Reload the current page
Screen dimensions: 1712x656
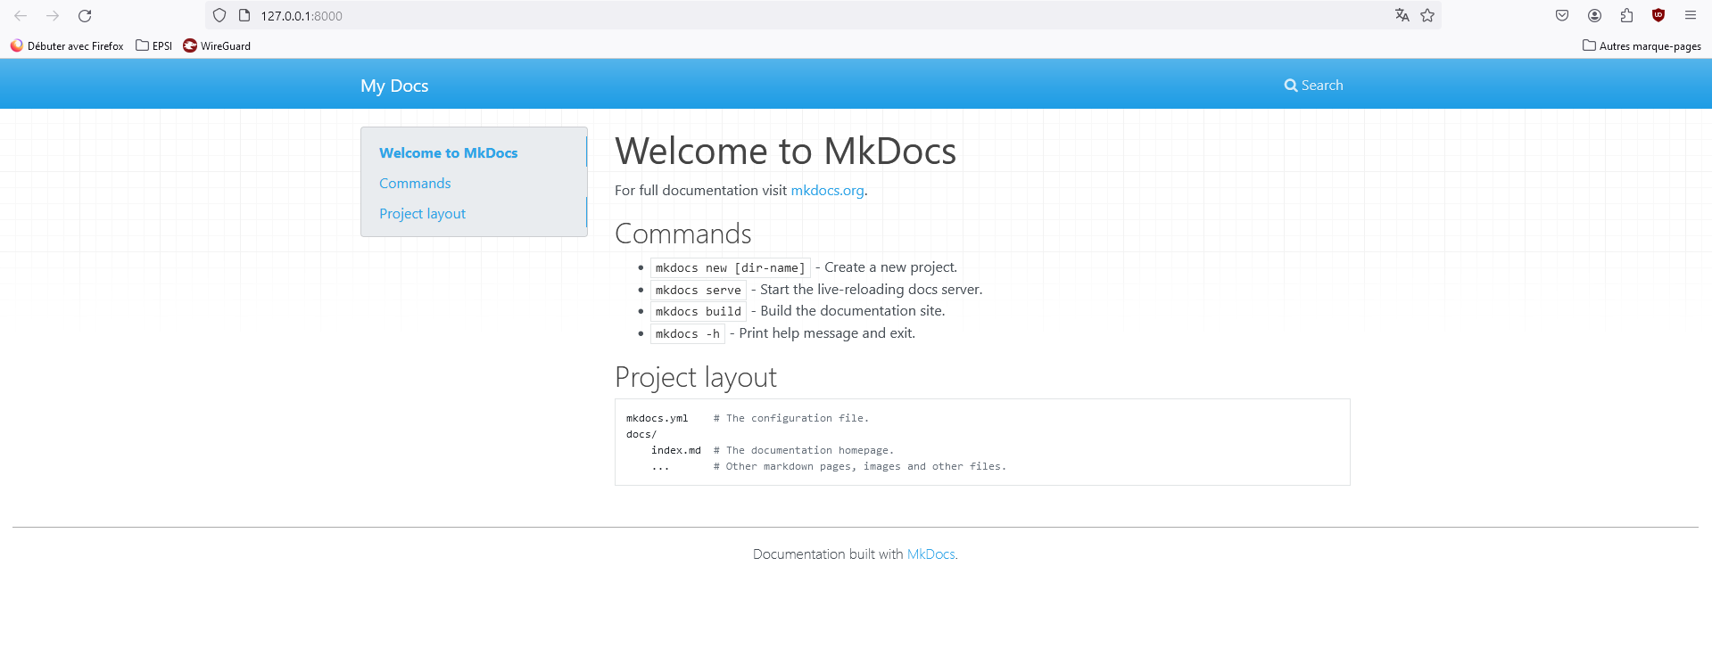pos(85,16)
